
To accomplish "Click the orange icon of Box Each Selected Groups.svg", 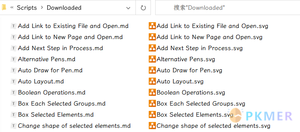I will (x=152, y=104).
